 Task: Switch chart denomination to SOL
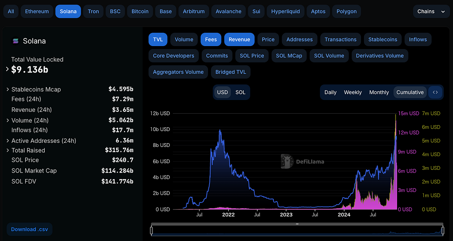click(240, 92)
